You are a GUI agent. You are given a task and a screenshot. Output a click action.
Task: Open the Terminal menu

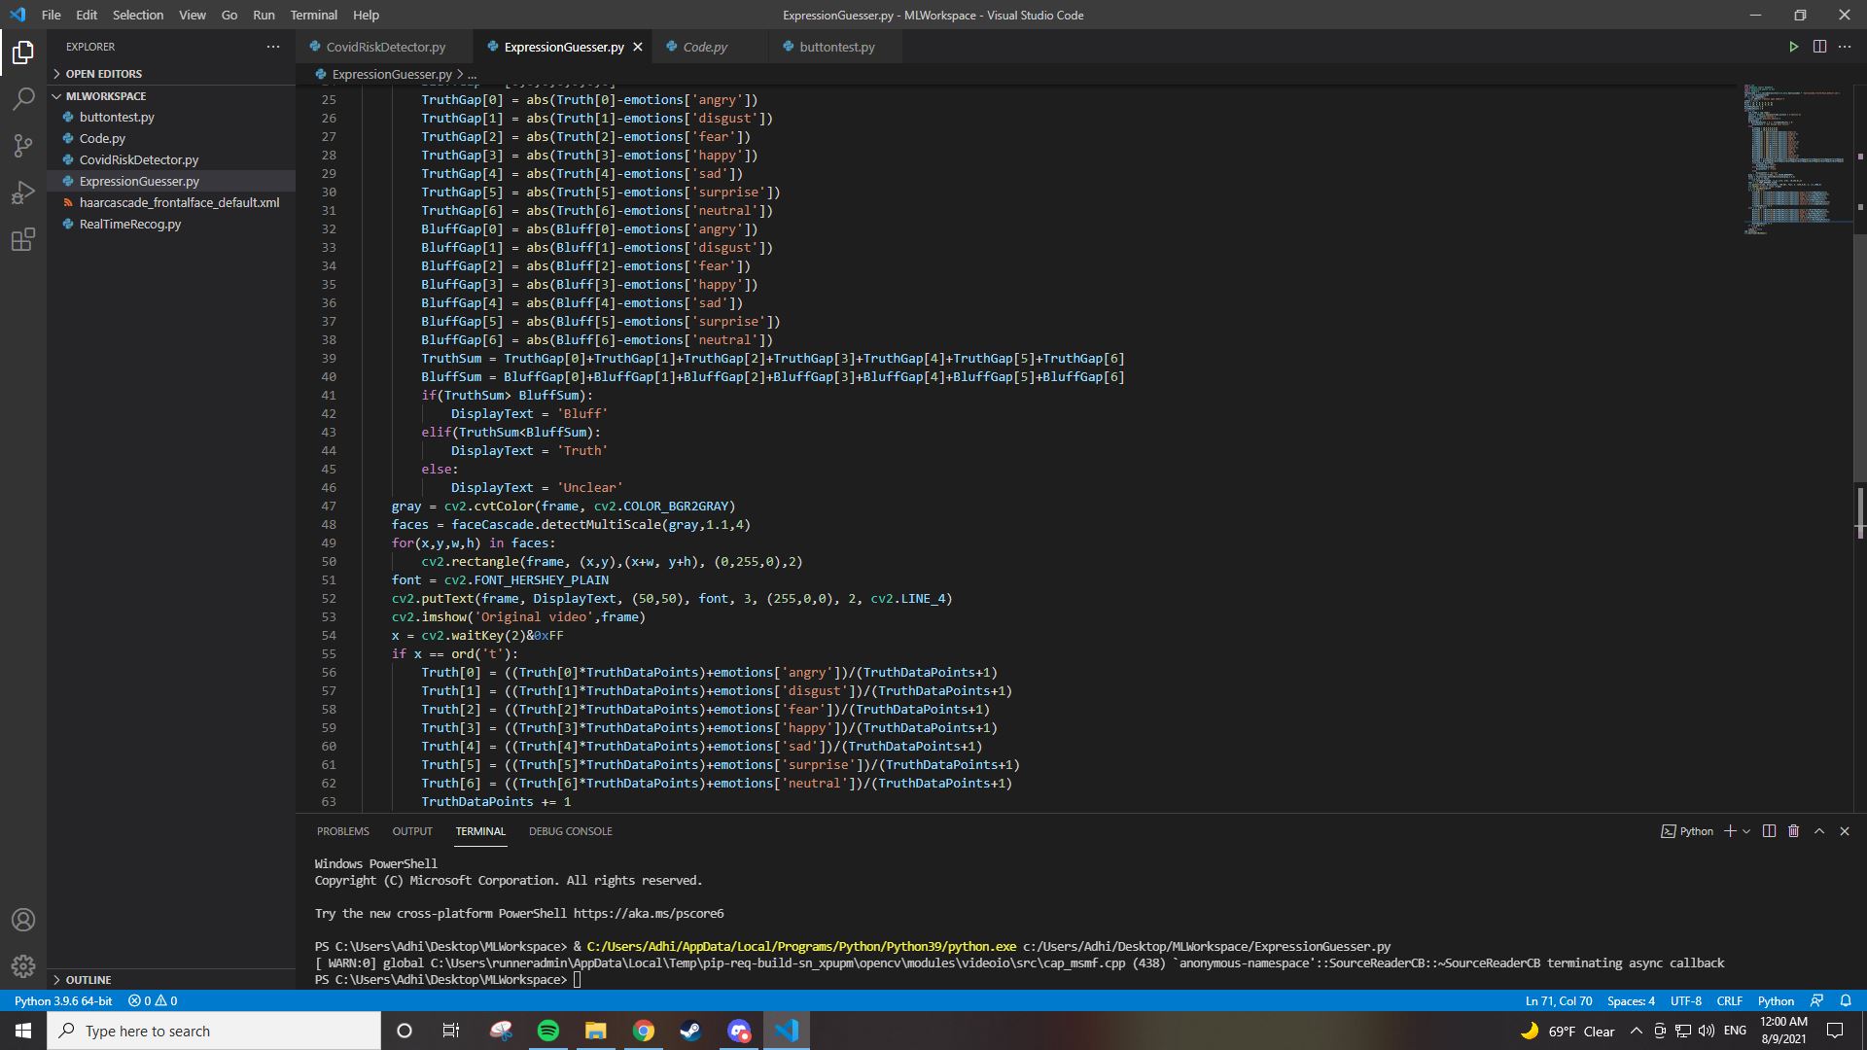313,15
